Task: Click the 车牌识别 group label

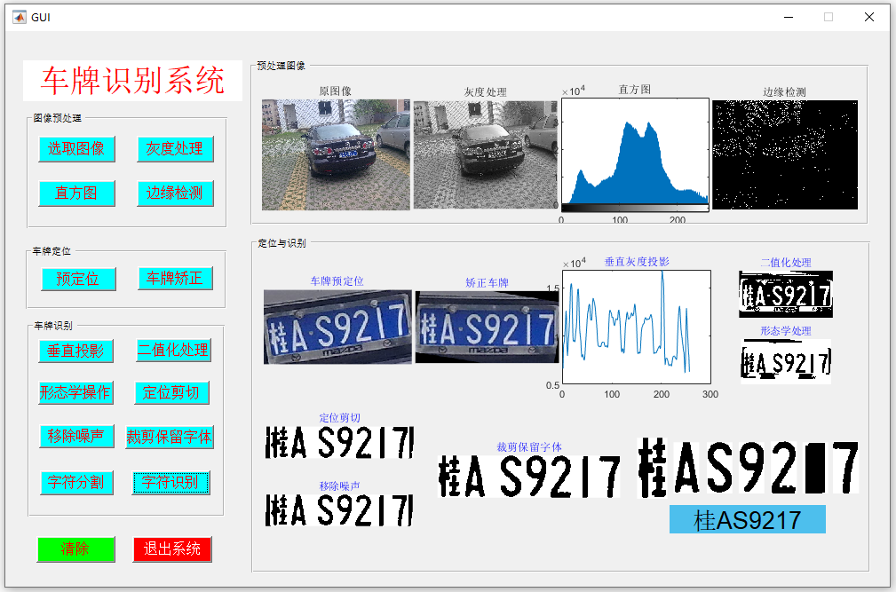Action: pos(53,326)
